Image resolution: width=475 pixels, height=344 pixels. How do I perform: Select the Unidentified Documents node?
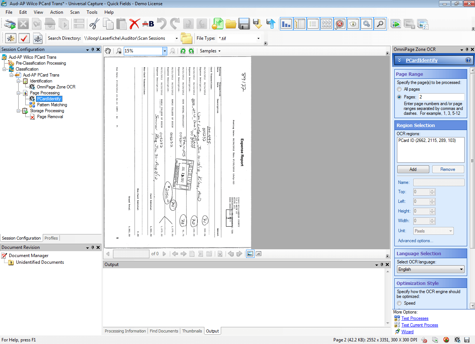pyautogui.click(x=40, y=262)
